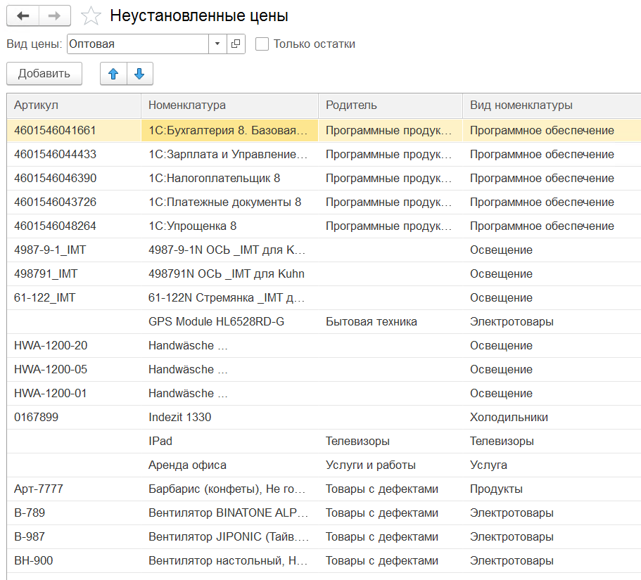Click Освещение cell in HWA-1200-20 row
This screenshot has width=641, height=580.
(x=552, y=346)
